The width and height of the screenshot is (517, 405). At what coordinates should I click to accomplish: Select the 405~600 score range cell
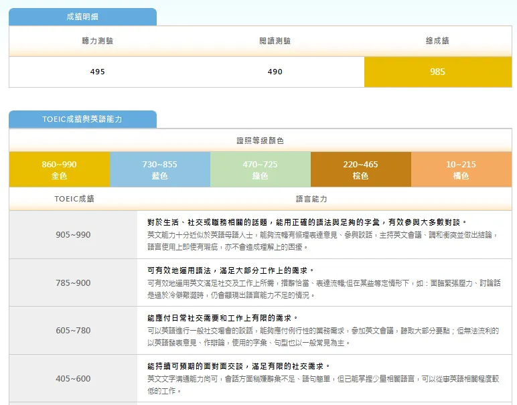[73, 379]
